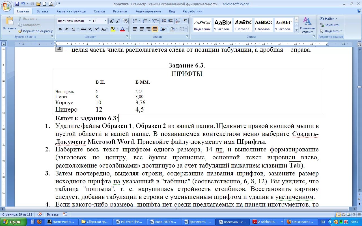Open the font name dropdown
Image resolution: width=362 pixels, height=226 pixels.
click(x=90, y=21)
